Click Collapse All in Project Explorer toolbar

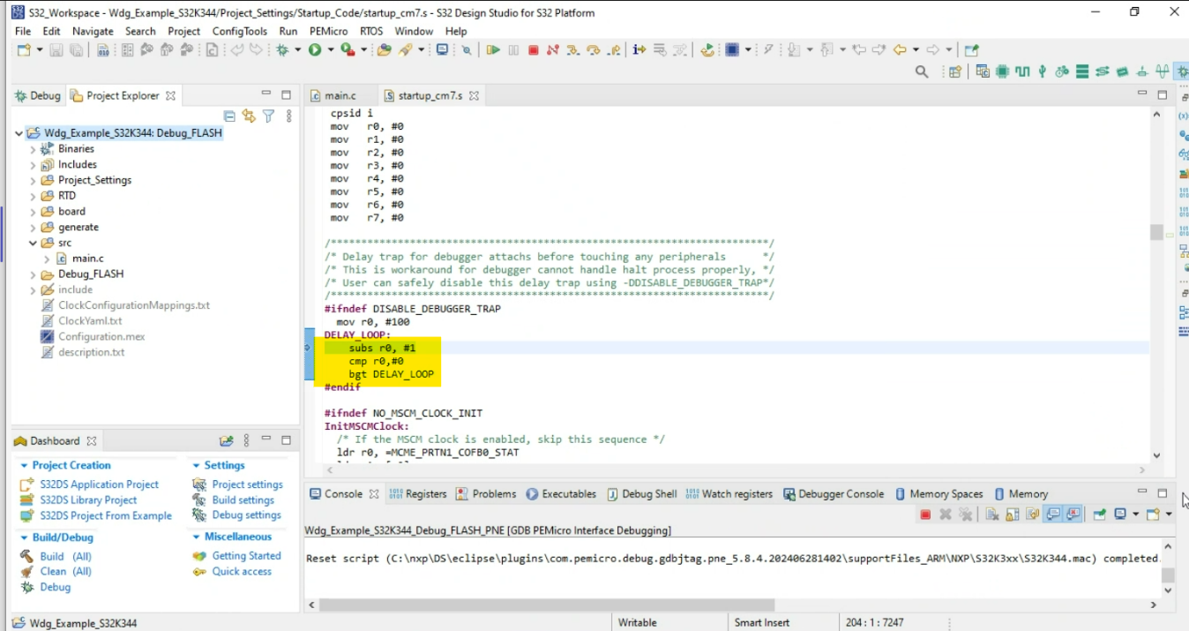coord(229,116)
